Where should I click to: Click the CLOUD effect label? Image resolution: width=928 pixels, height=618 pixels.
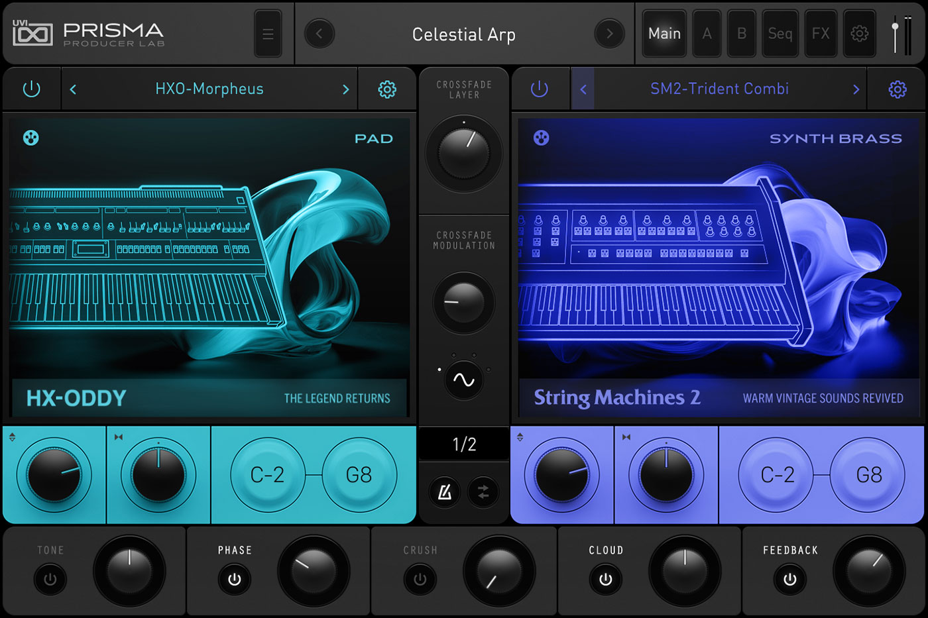pyautogui.click(x=606, y=550)
